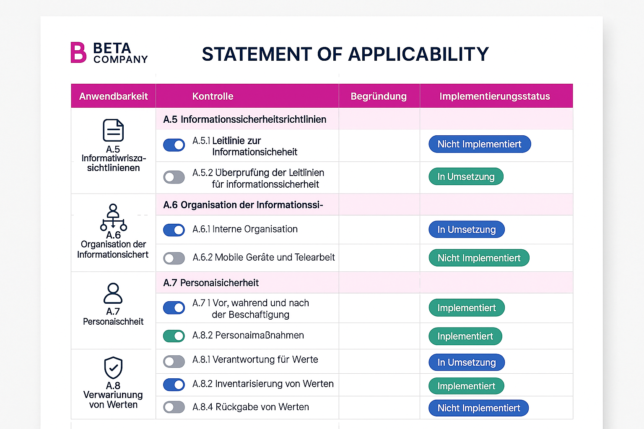Screen dimensions: 644x429
Task: Click the Implementiert badge for A.7.1
Action: click(466, 308)
